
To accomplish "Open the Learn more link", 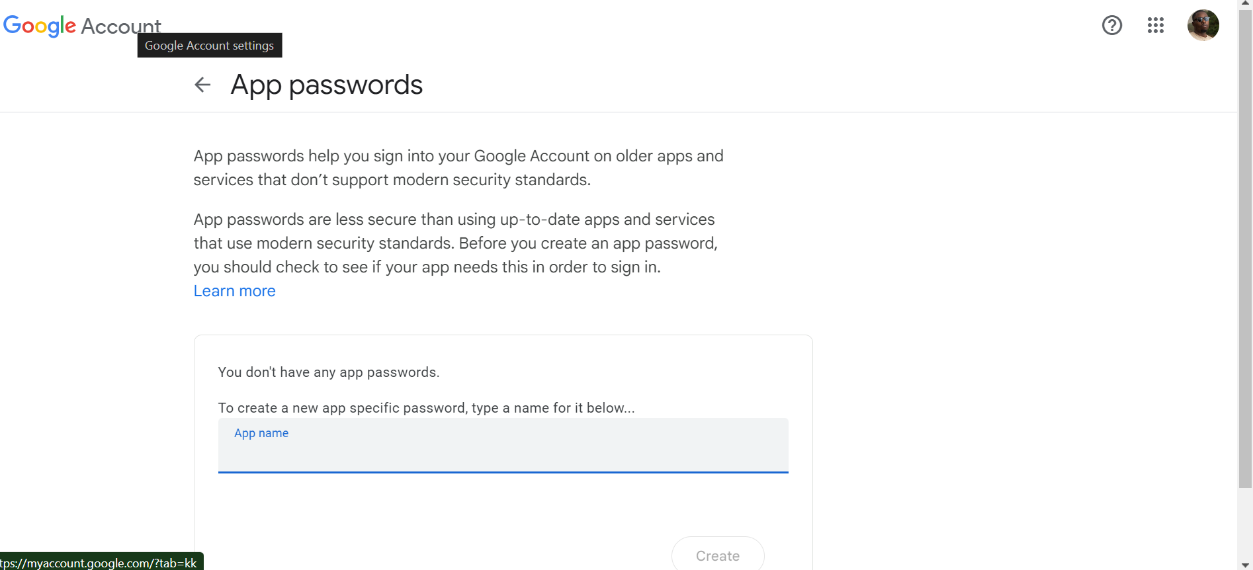I will 234,291.
